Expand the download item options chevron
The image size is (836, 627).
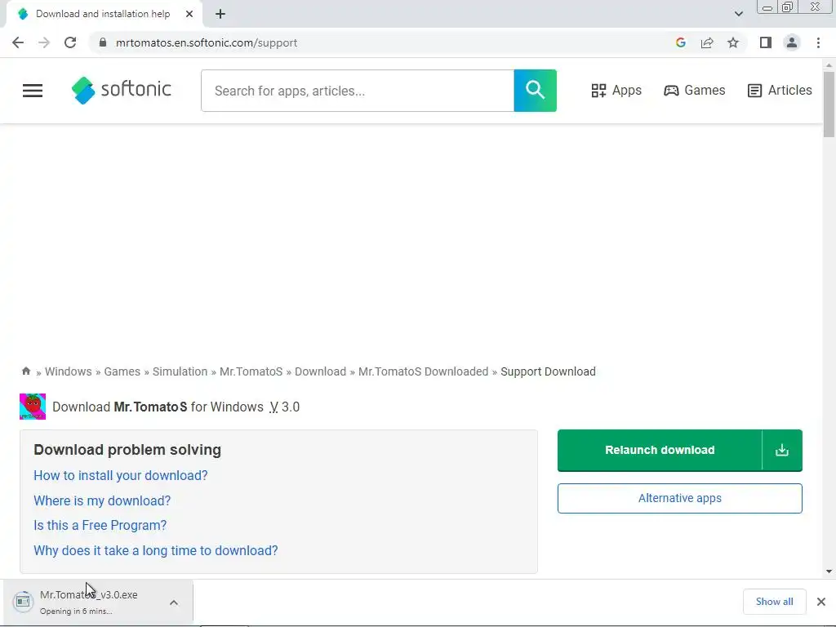174,603
